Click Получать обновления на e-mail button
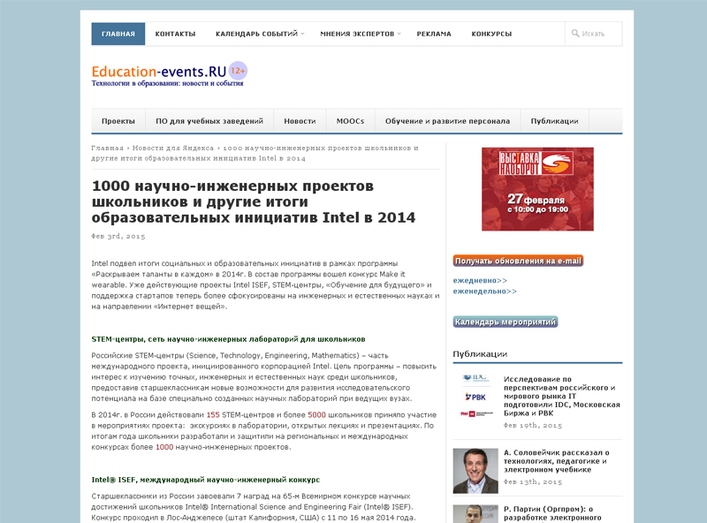This screenshot has height=523, width=707. [518, 261]
